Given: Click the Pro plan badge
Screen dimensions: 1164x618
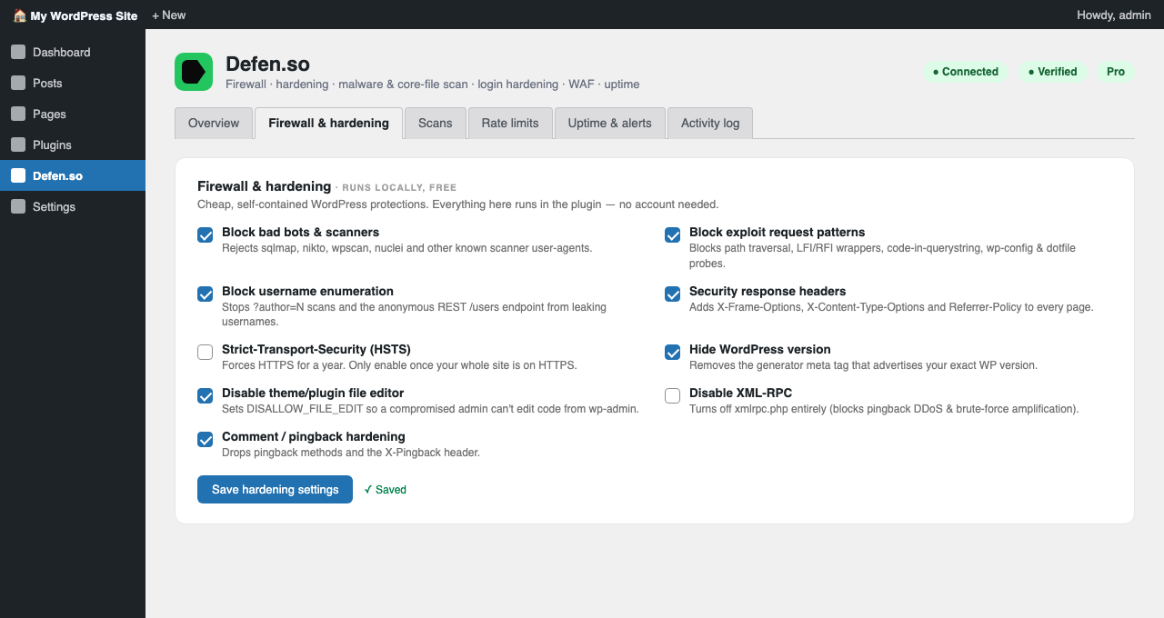Looking at the screenshot, I should coord(1116,72).
